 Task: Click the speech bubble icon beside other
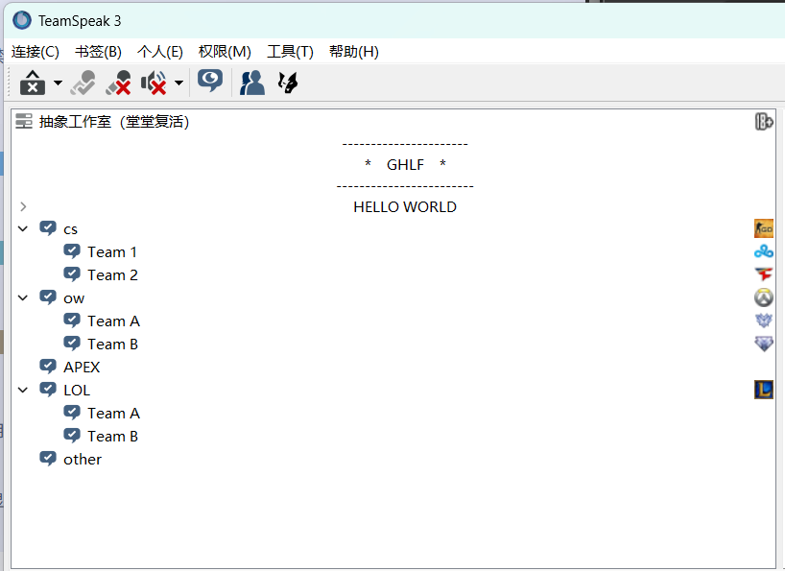[48, 459]
